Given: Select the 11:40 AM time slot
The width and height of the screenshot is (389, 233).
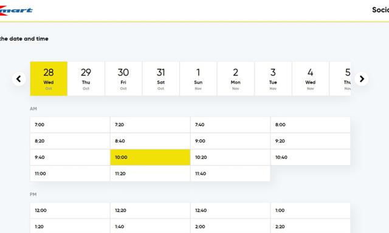Looking at the screenshot, I should pyautogui.click(x=230, y=174).
